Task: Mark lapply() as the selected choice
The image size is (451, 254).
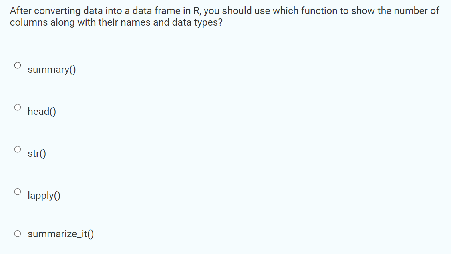Action: pos(44,196)
